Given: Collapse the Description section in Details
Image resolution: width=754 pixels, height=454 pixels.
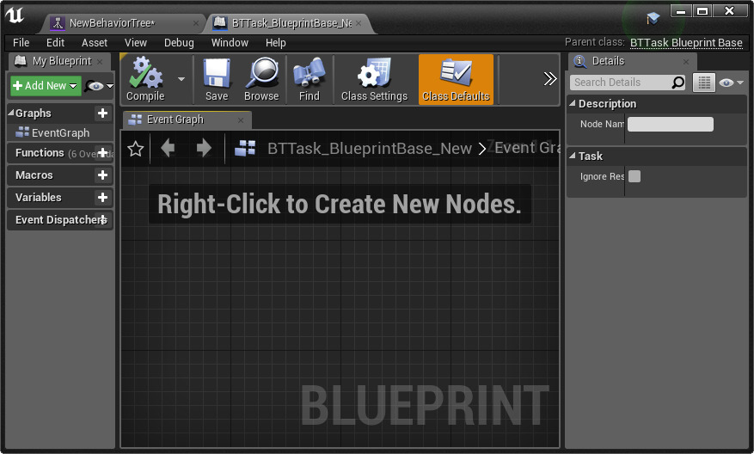Looking at the screenshot, I should (573, 104).
